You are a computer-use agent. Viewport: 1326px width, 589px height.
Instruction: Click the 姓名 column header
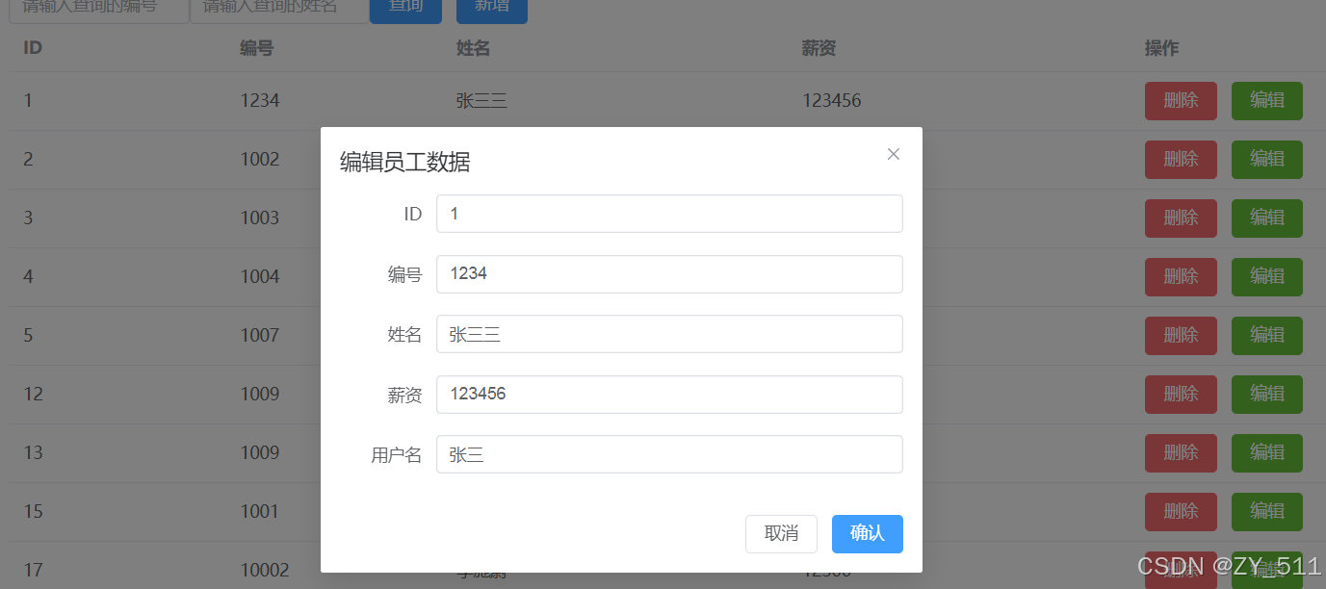pos(473,48)
